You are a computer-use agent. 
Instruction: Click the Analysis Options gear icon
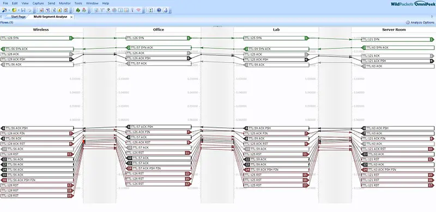[x=408, y=22]
